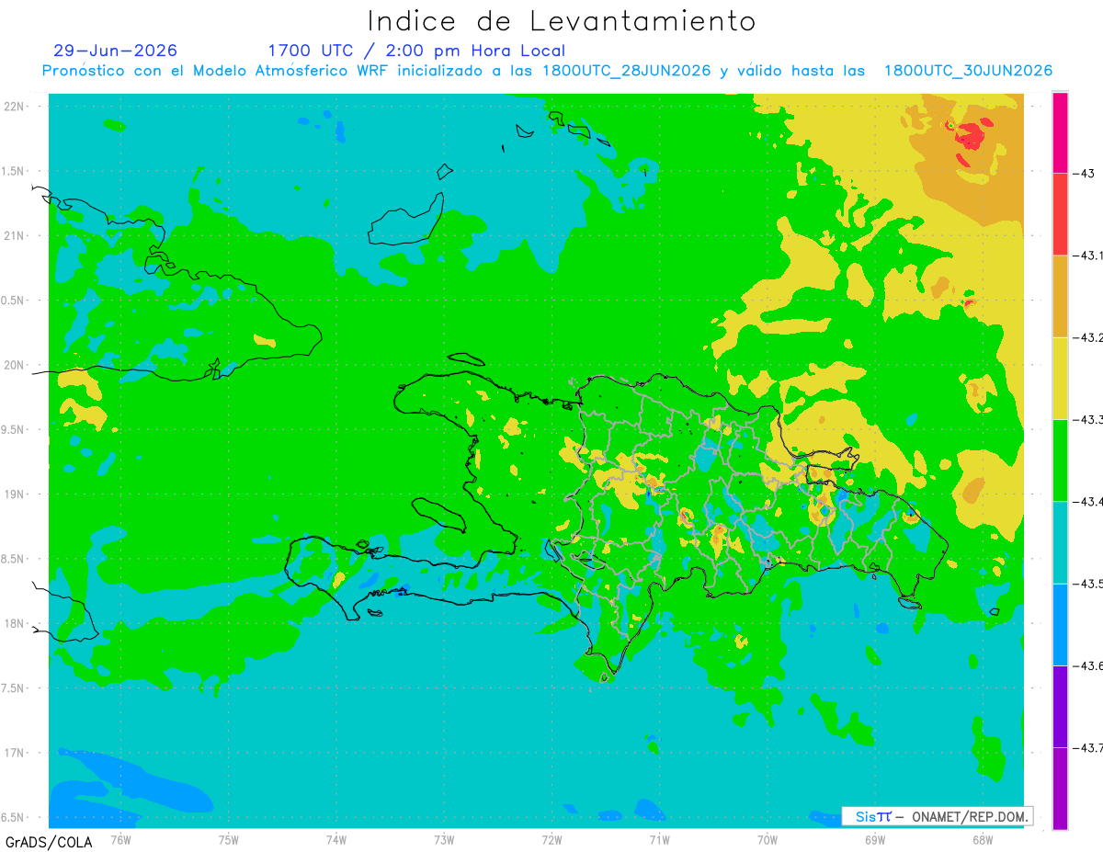The height and width of the screenshot is (852, 1103).
Task: Click the '22N' latitude label
Action: (x=14, y=106)
